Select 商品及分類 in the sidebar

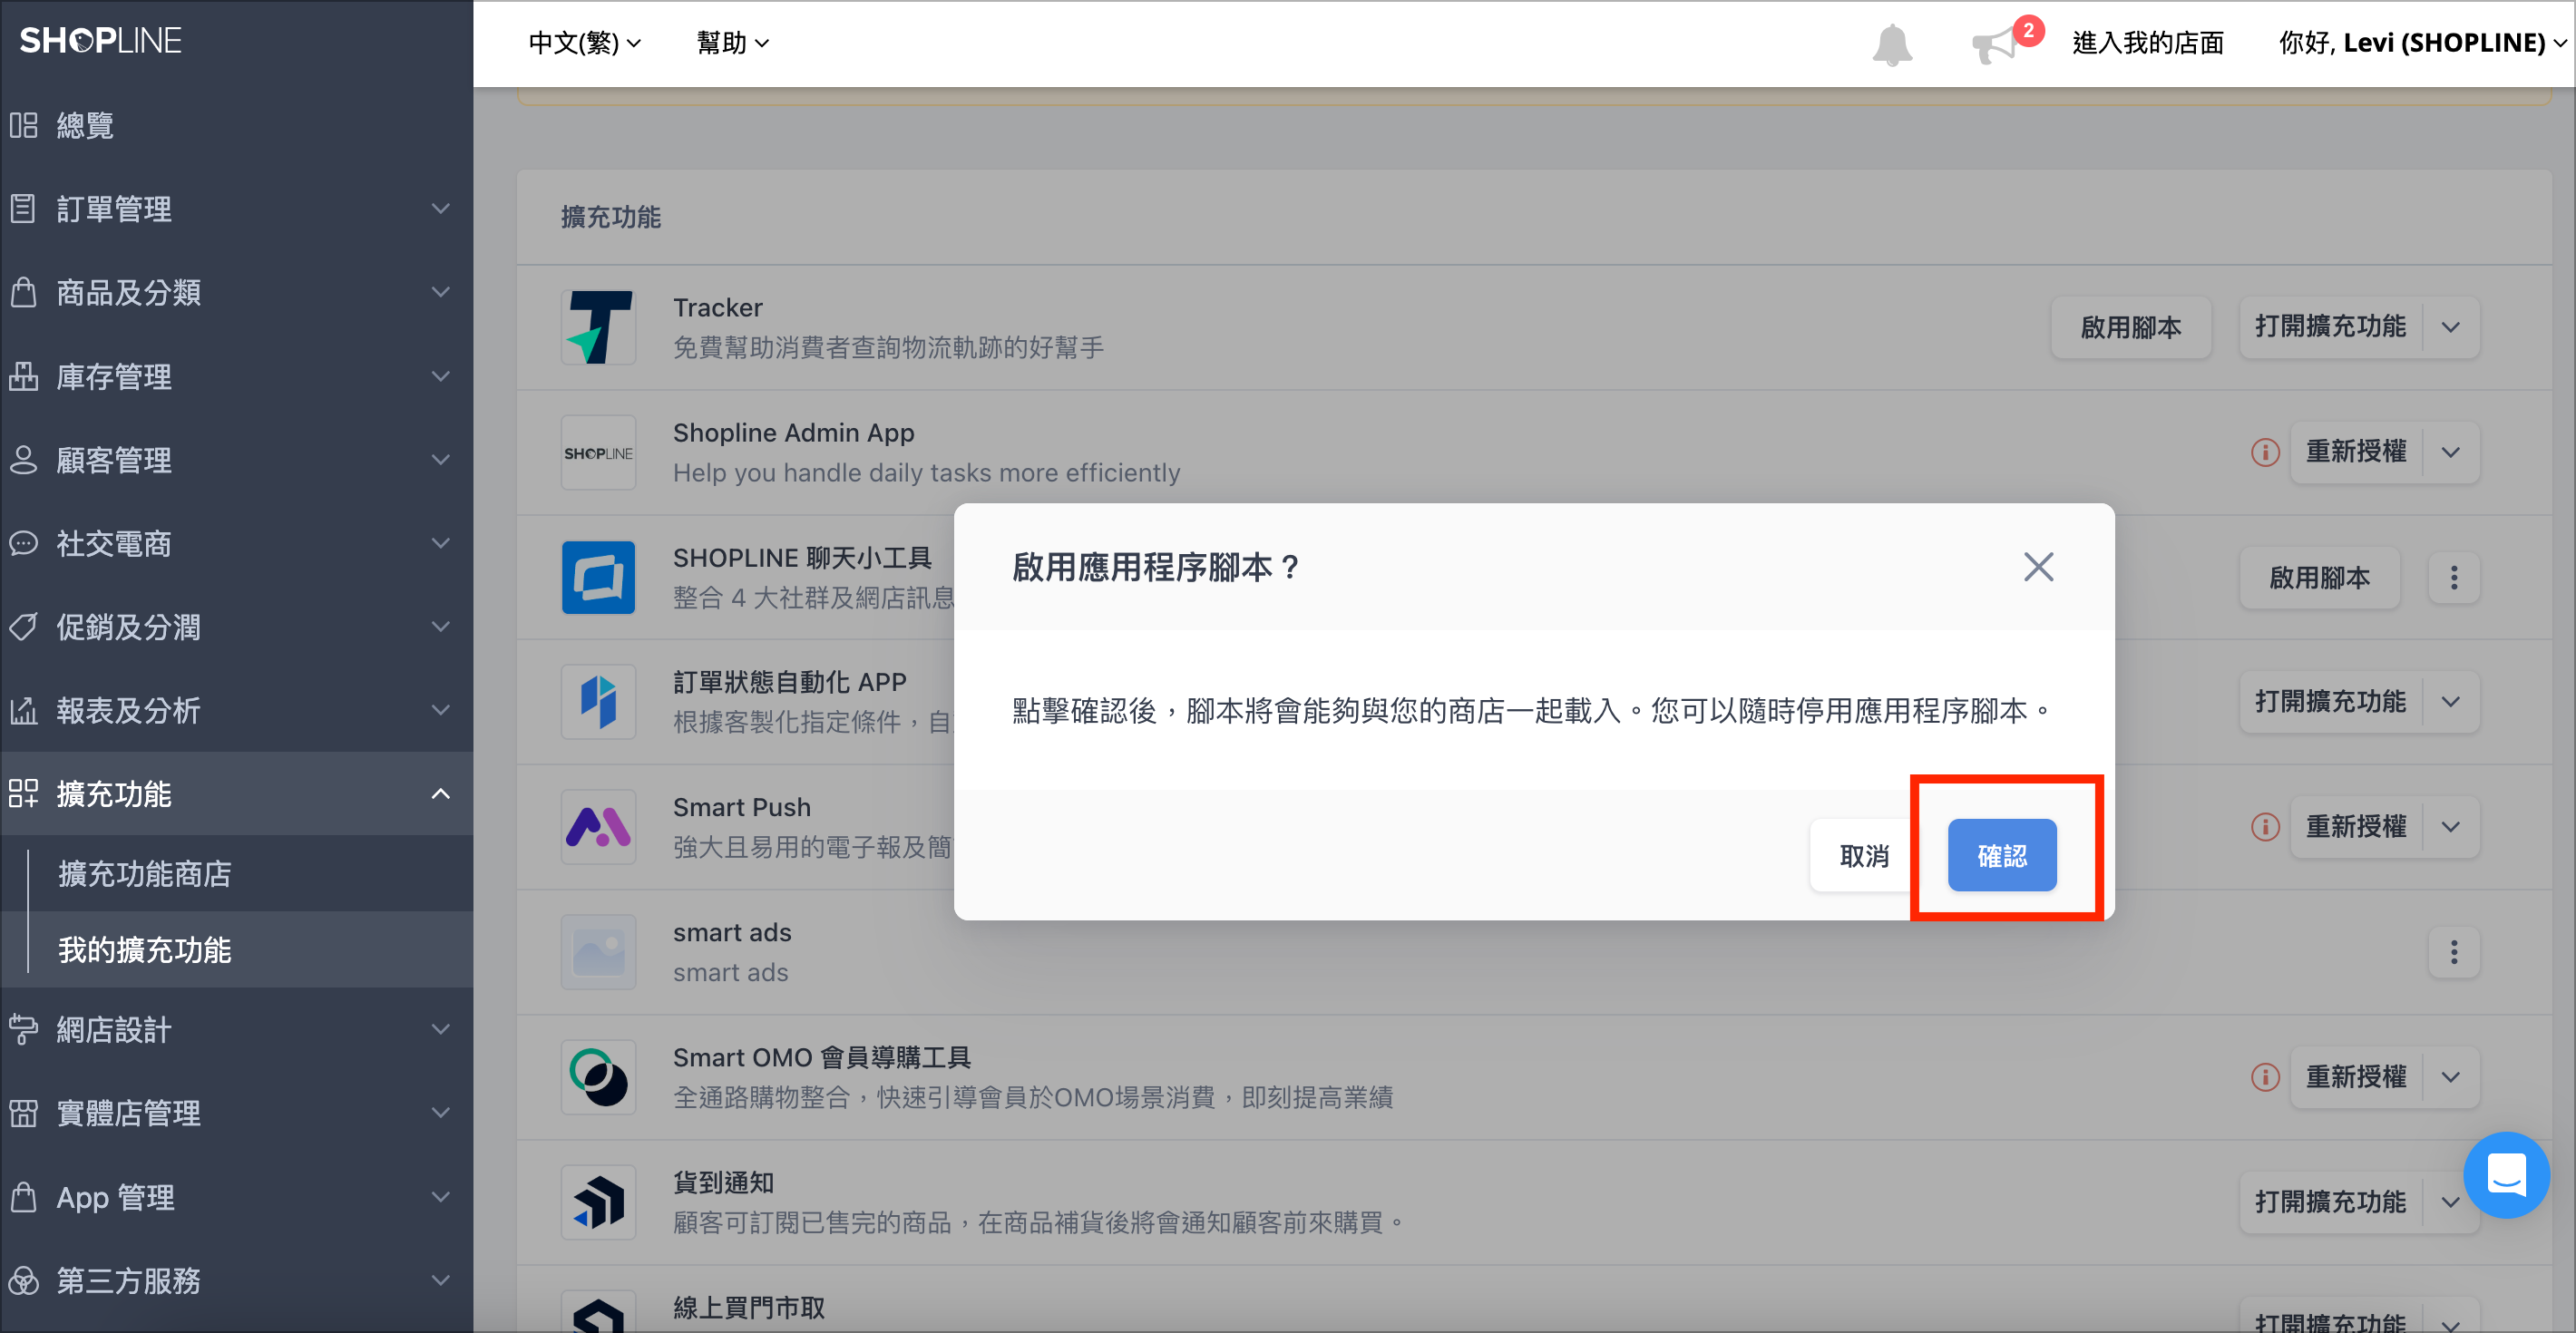coord(127,292)
